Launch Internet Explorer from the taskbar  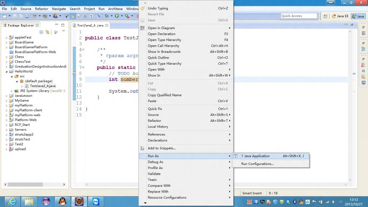[x=13, y=202]
